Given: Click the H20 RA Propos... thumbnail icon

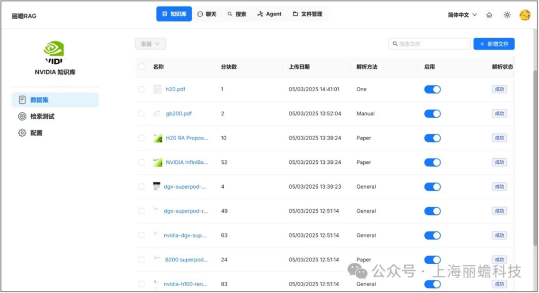Looking at the screenshot, I should click(x=157, y=138).
